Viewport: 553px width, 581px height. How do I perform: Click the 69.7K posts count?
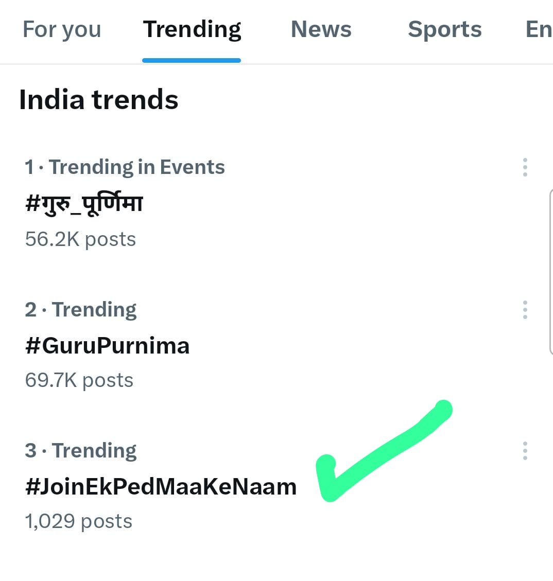[x=79, y=380]
